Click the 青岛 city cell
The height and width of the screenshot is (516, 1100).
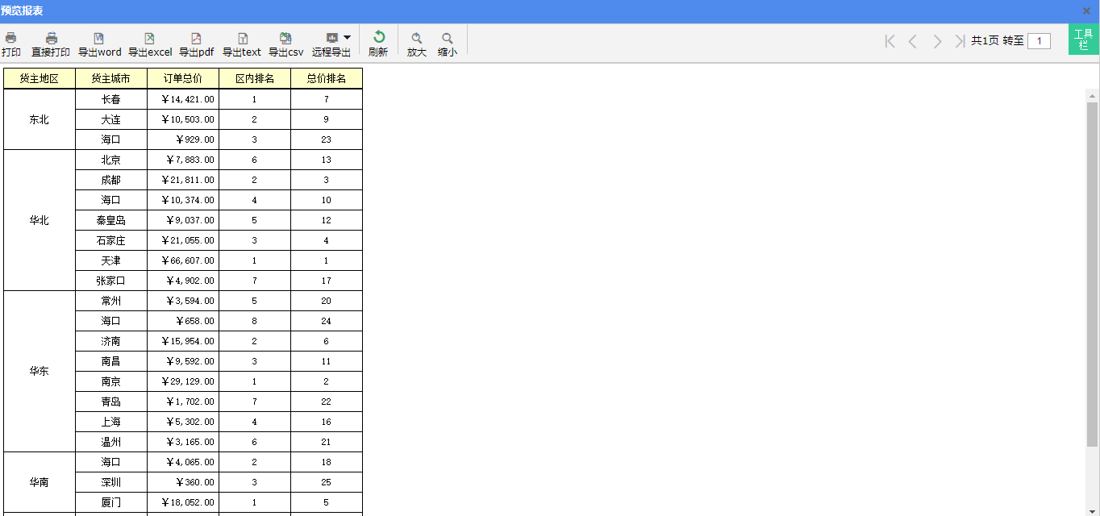coord(111,402)
